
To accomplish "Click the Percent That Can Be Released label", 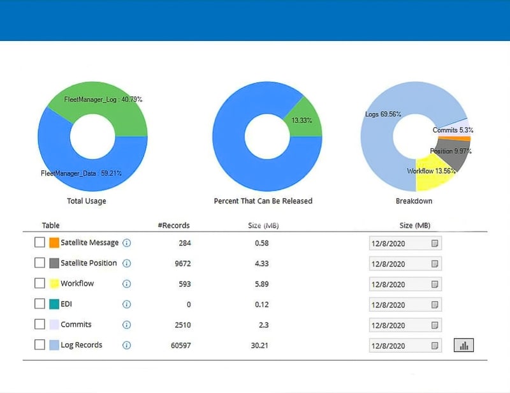I will point(264,201).
